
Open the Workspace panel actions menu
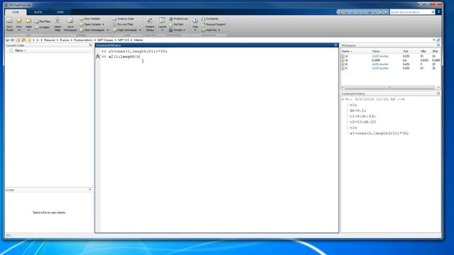438,45
